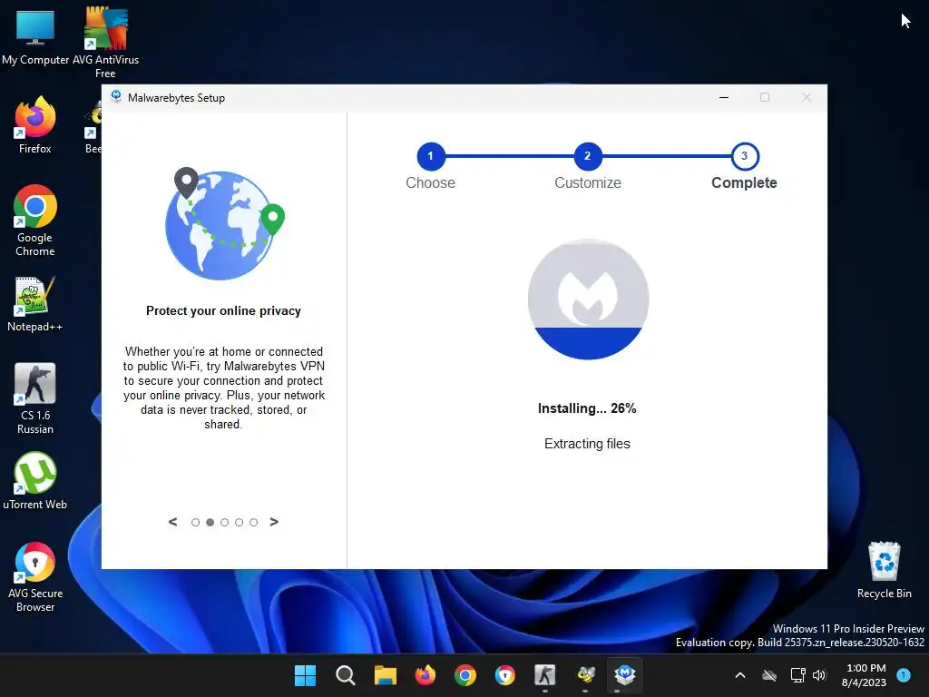Open File Explorer from the taskbar
929x697 pixels.
point(385,675)
